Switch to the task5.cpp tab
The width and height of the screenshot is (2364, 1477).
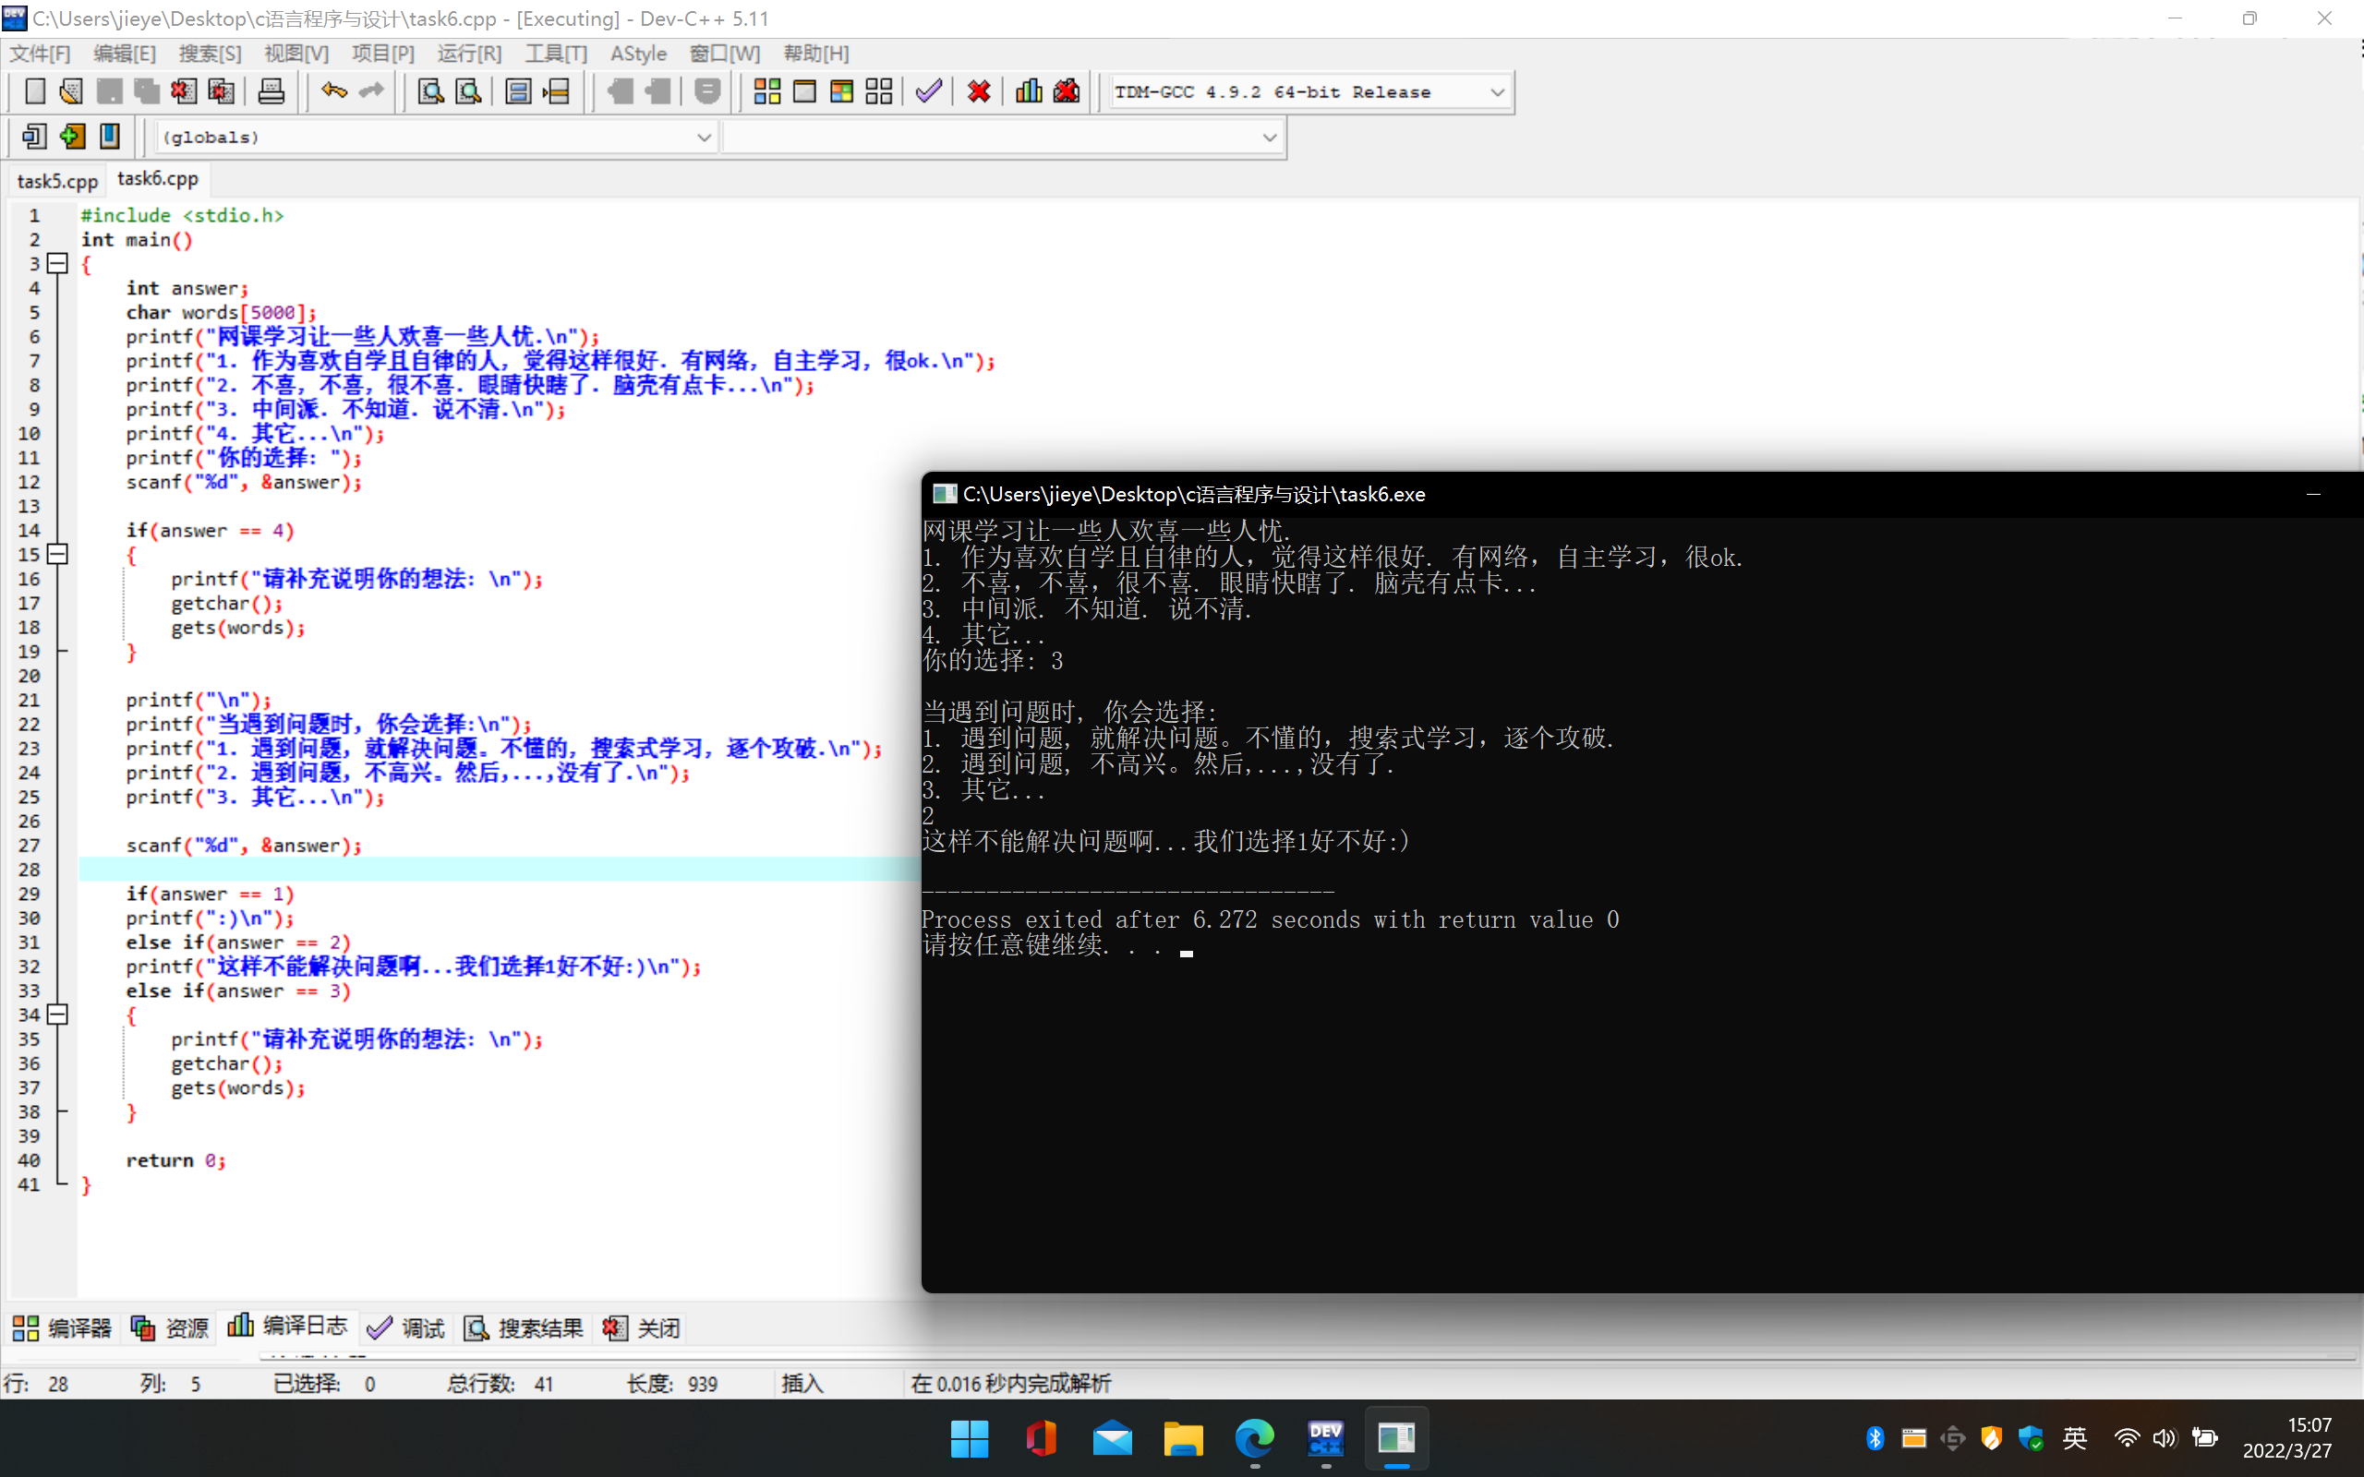57,181
